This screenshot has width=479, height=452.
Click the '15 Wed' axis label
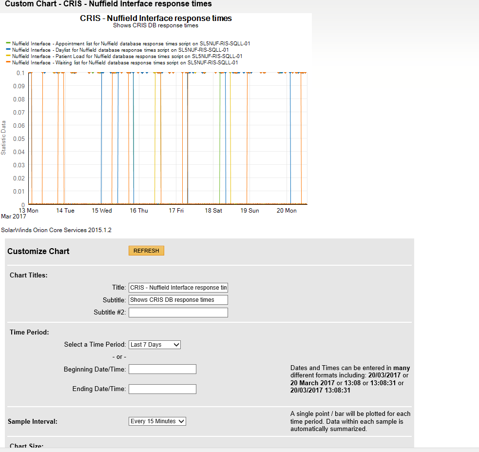[102, 211]
